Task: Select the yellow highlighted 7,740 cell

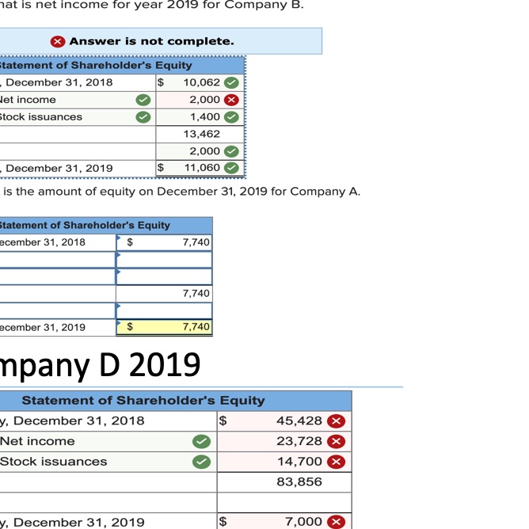Action: pyautogui.click(x=164, y=327)
